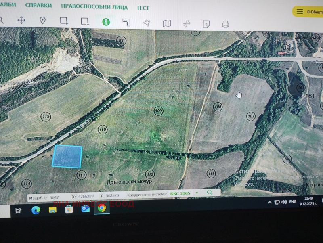Viewport: 323px width, 243px height.
Task: Open the Справки menu
Action: coord(38,6)
